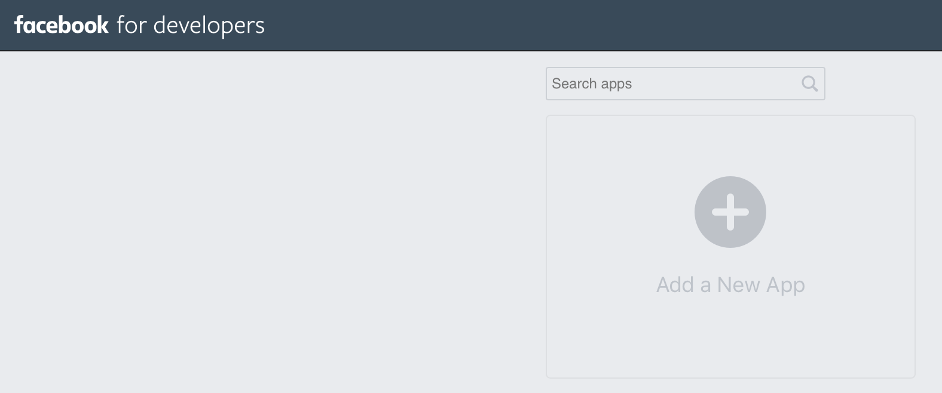This screenshot has width=942, height=393.
Task: Open the Add a New App card
Action: tap(730, 246)
